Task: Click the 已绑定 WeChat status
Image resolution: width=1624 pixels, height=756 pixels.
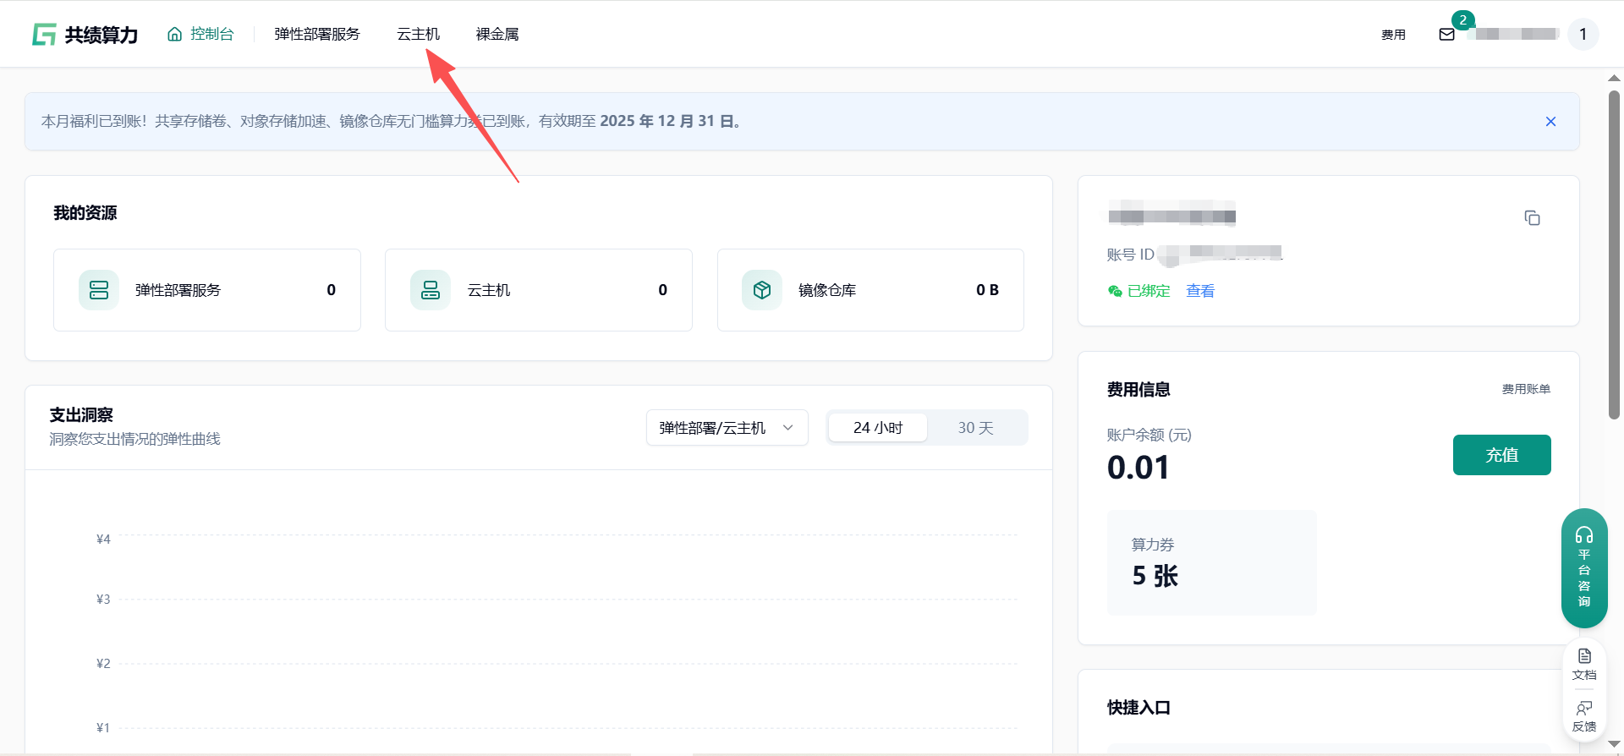Action: point(1139,291)
